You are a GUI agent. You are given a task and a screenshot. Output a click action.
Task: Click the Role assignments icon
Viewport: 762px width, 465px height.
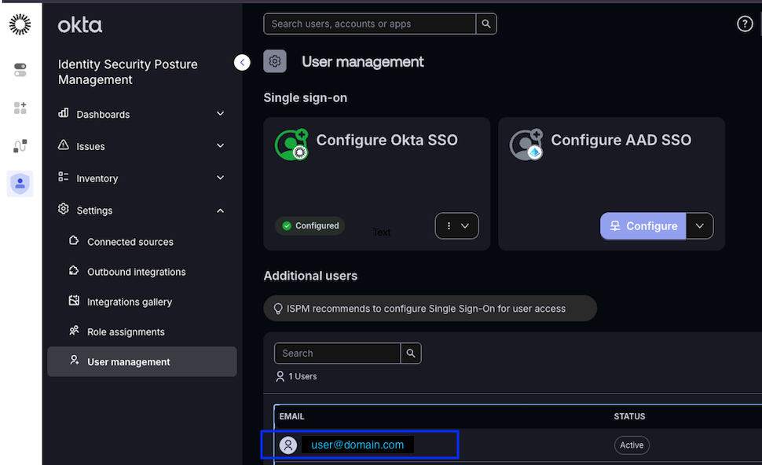click(x=74, y=331)
